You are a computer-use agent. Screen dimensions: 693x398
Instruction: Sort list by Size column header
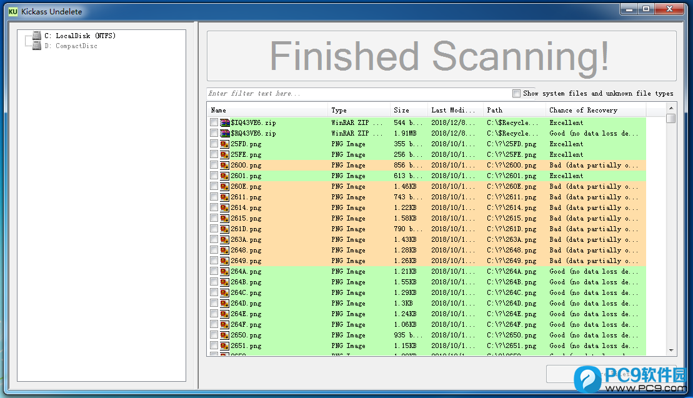(x=409, y=111)
